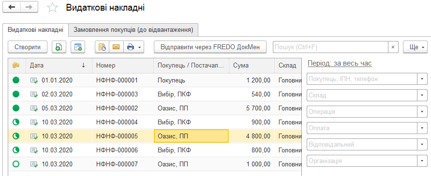Open Замовлення покупців (до відвантаження) tab
431x176 pixels.
tap(134, 29)
